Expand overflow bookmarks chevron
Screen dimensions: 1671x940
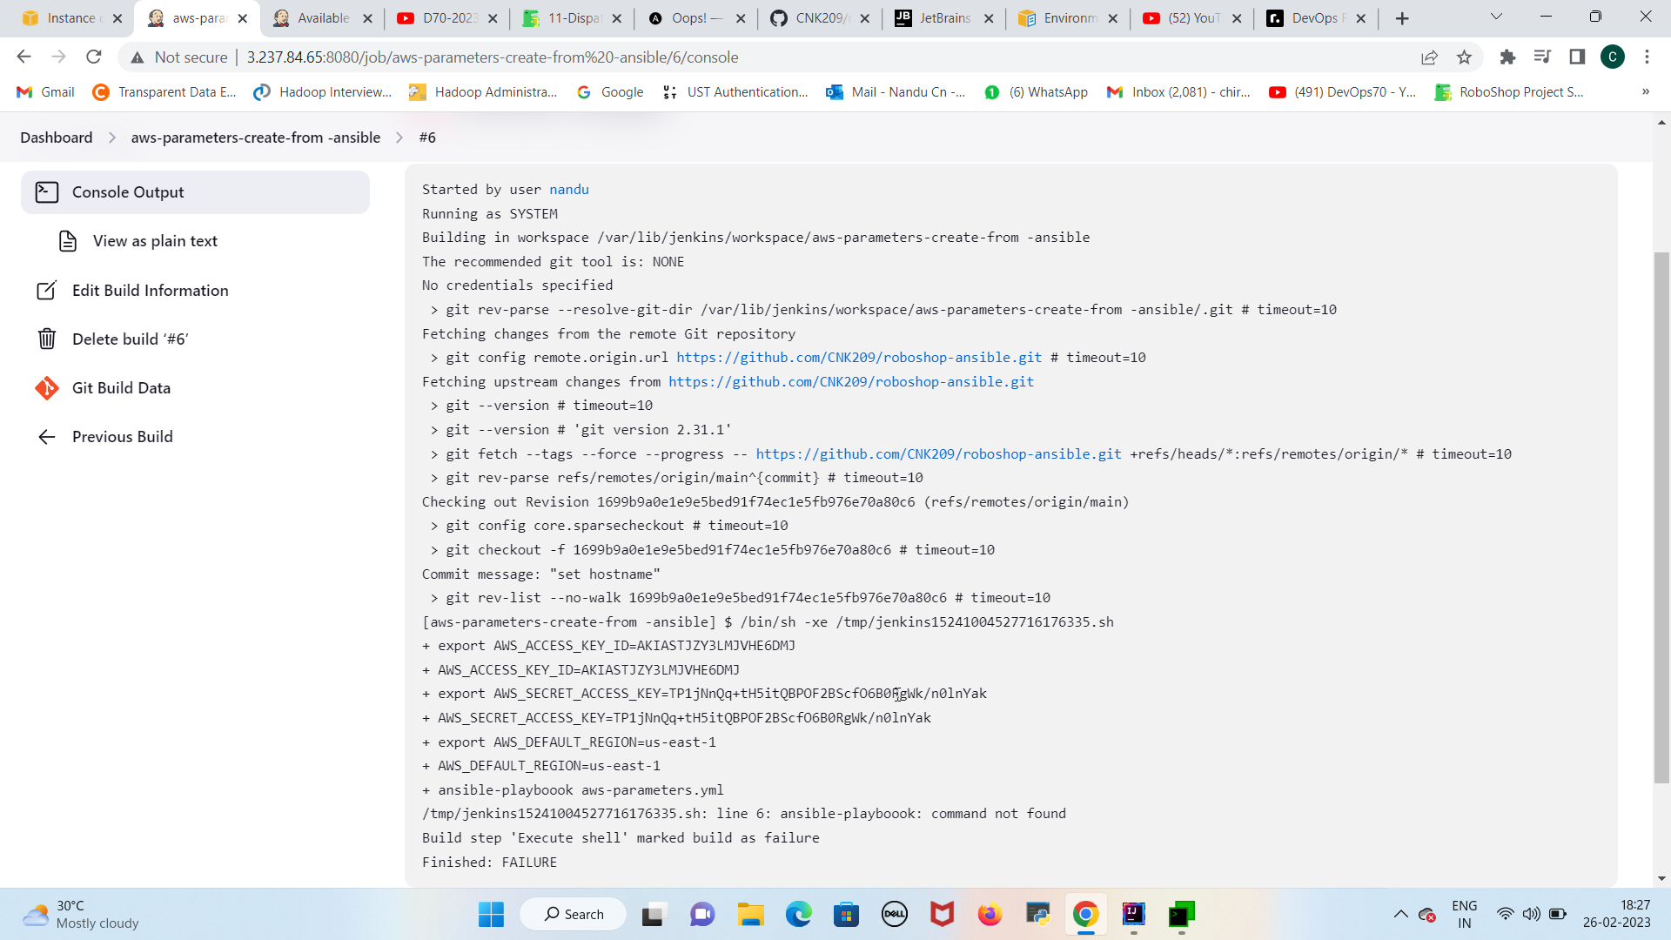click(x=1645, y=91)
